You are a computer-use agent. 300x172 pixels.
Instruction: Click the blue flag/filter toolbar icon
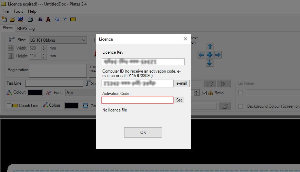coord(65,19)
